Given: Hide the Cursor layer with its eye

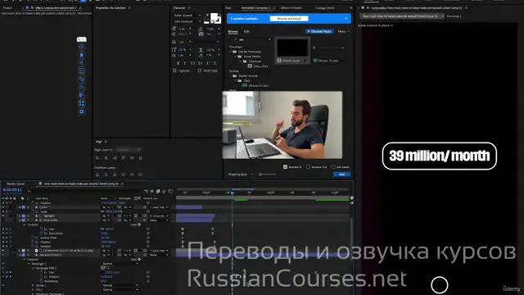Looking at the screenshot, I should 3,207.
